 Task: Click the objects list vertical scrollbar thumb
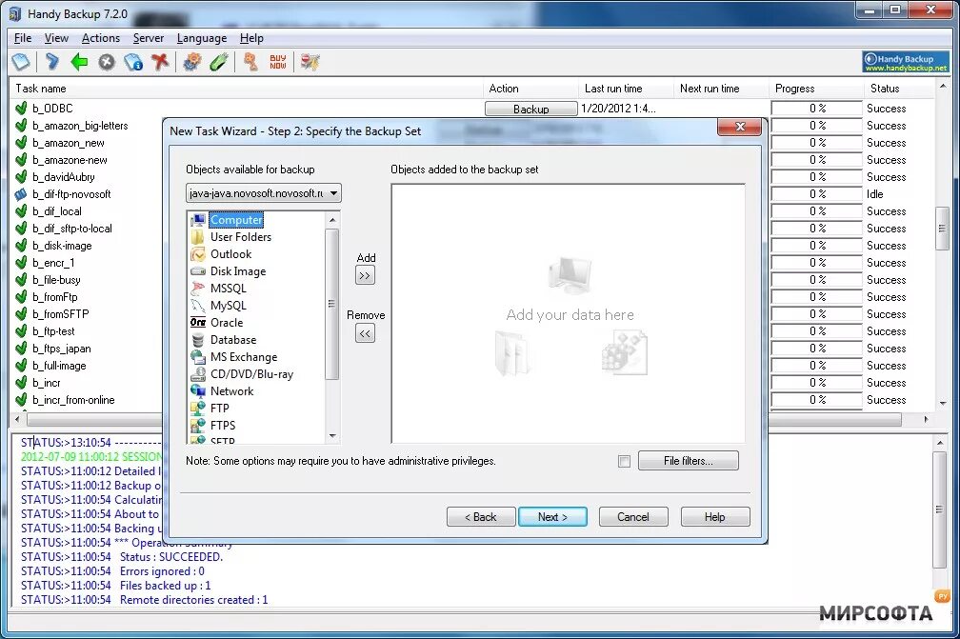[x=331, y=304]
